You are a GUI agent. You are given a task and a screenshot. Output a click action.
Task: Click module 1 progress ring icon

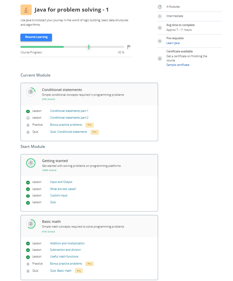pyautogui.click(x=31, y=163)
